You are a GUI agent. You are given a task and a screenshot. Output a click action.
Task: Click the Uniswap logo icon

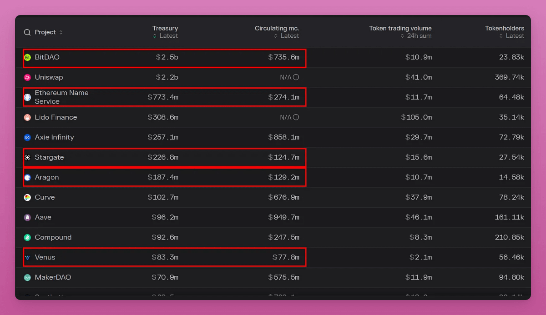[27, 77]
